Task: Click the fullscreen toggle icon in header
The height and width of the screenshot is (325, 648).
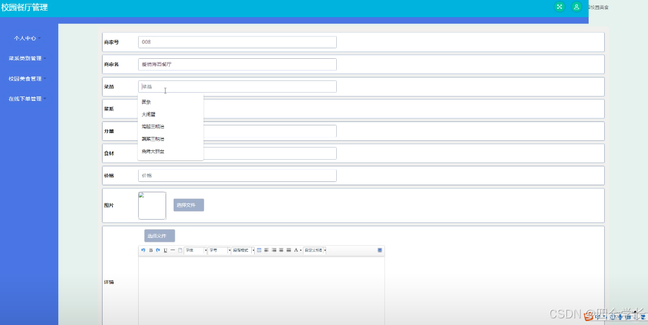Action: pyautogui.click(x=560, y=7)
